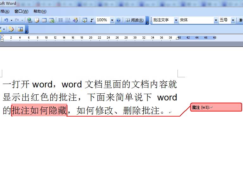Screen dimensions: 243x191
Task: Open the Redo history dropdown arrow
Action: (22, 20)
